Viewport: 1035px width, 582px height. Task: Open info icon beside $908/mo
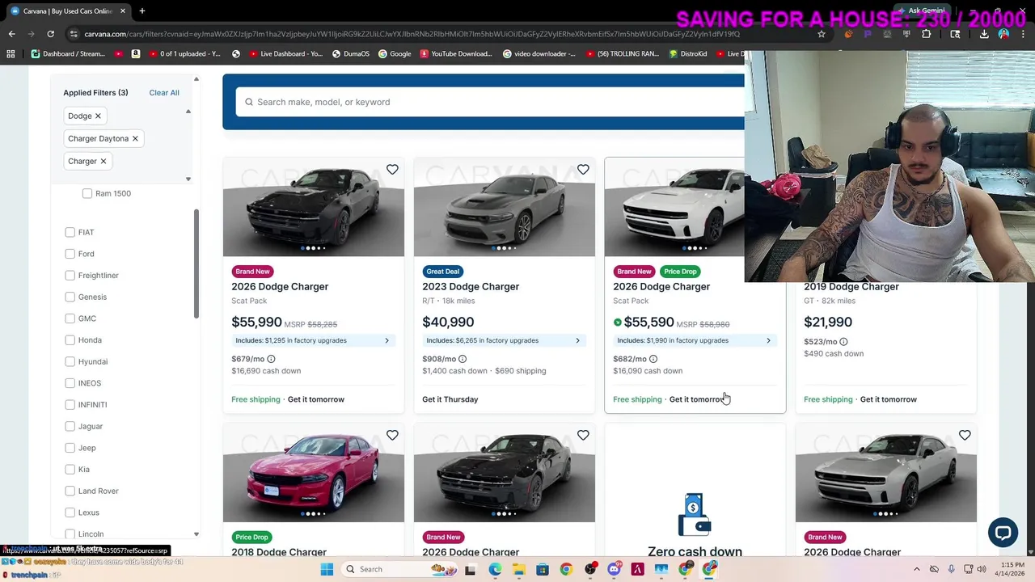(463, 359)
